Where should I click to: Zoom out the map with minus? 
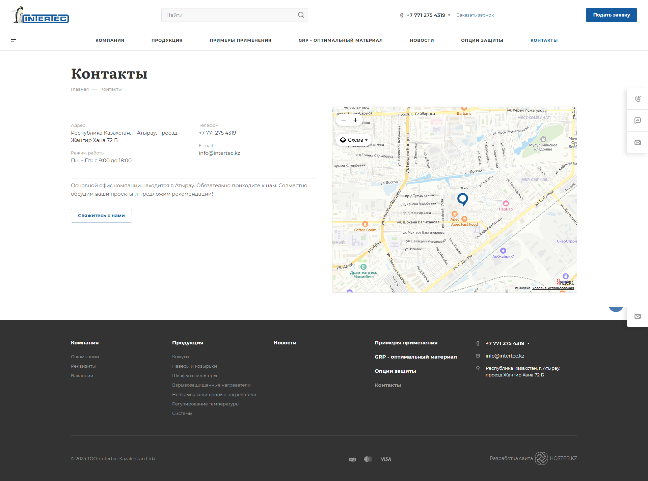click(x=343, y=120)
